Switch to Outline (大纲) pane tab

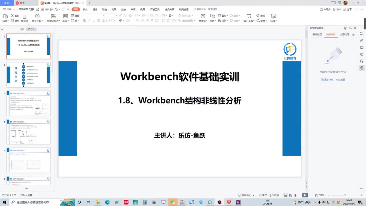(x=21, y=29)
